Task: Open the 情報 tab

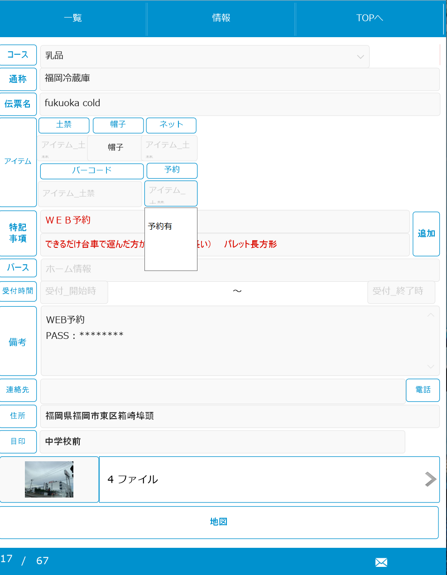Action: [221, 18]
